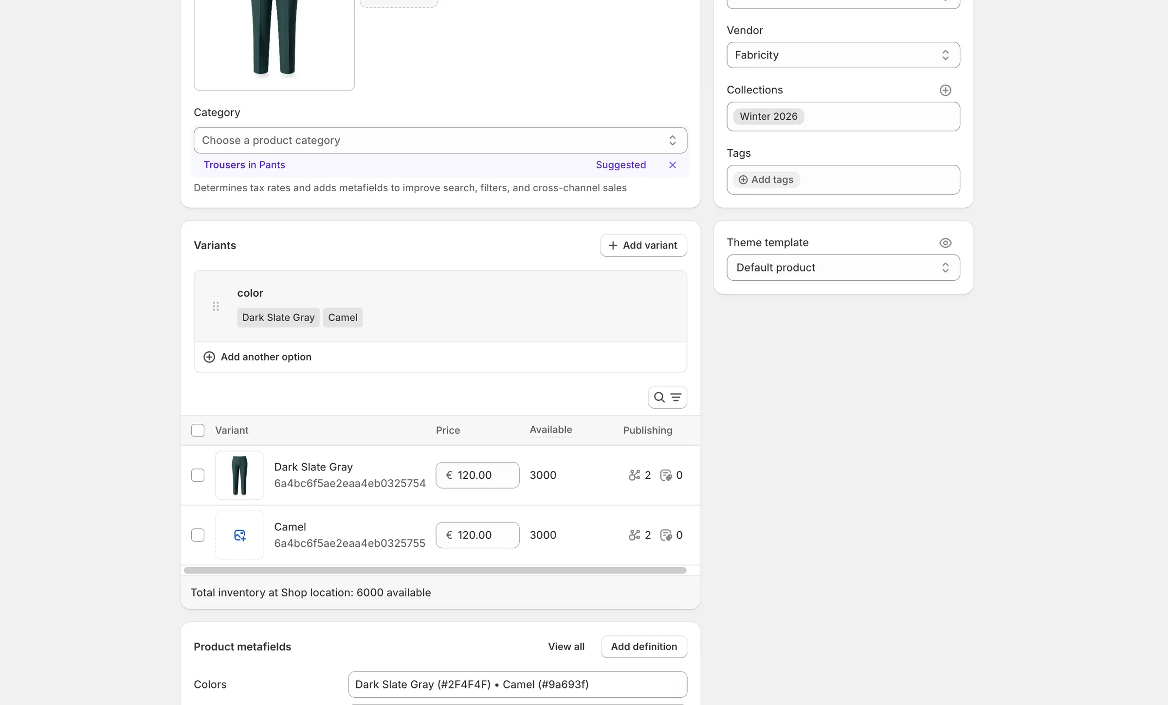Click Add variant button
1168x705 pixels.
pos(643,246)
